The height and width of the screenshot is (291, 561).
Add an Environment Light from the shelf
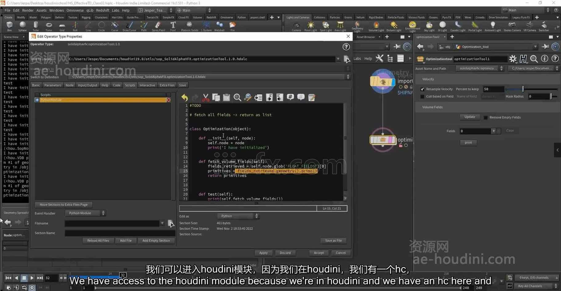point(412,26)
